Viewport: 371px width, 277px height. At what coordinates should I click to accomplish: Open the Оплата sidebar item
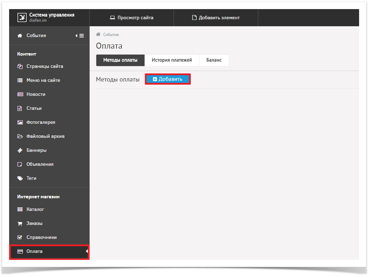point(34,251)
